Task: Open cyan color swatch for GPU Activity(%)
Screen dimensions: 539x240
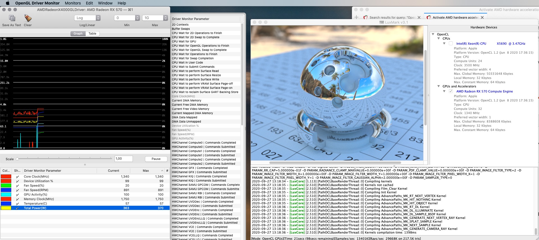Action: [6, 194]
